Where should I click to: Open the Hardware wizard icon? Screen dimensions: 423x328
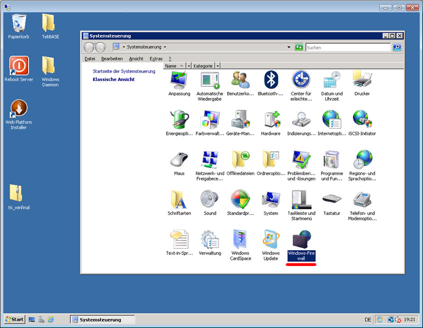tap(271, 123)
